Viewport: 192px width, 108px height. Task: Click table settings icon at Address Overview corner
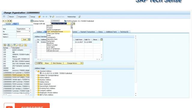[x=101, y=40]
